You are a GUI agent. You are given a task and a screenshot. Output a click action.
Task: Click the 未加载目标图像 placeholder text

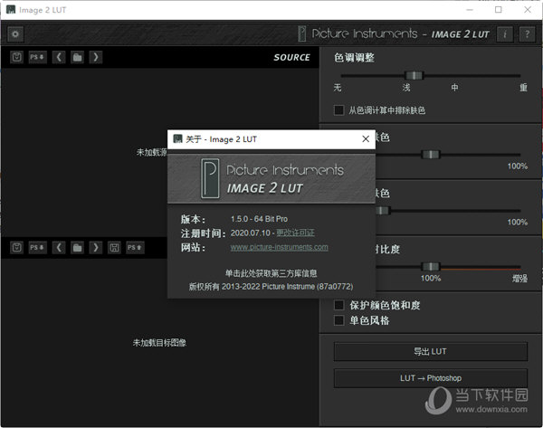point(159,342)
